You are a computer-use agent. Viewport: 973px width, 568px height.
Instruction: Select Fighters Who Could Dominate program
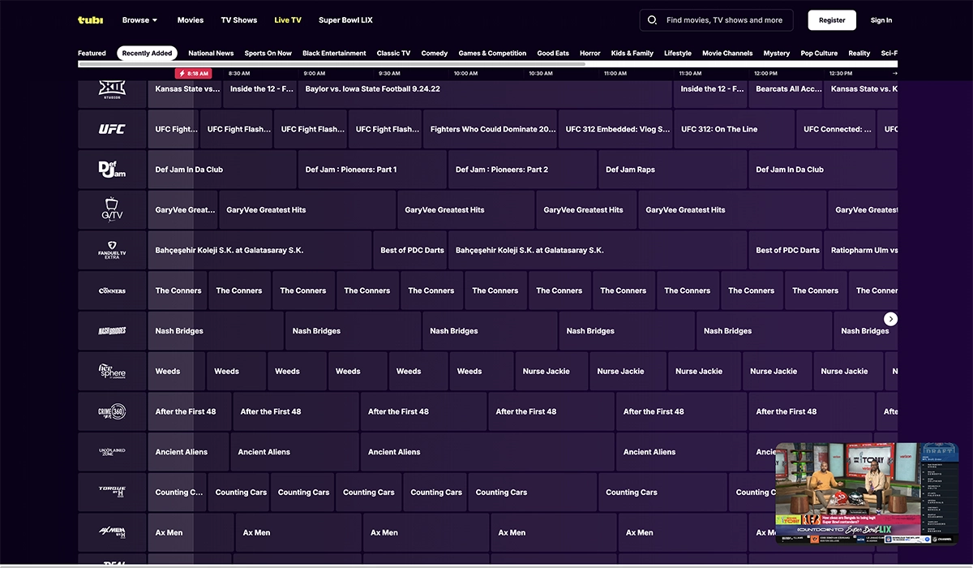[x=490, y=129]
